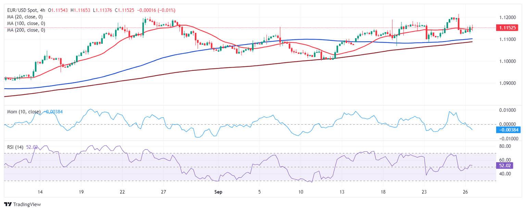Click the TradingView logo icon
This screenshot has width=526, height=211.
8,204
